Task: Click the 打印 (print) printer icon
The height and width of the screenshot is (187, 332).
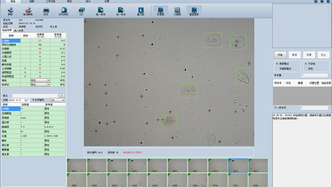Action: click(46, 11)
